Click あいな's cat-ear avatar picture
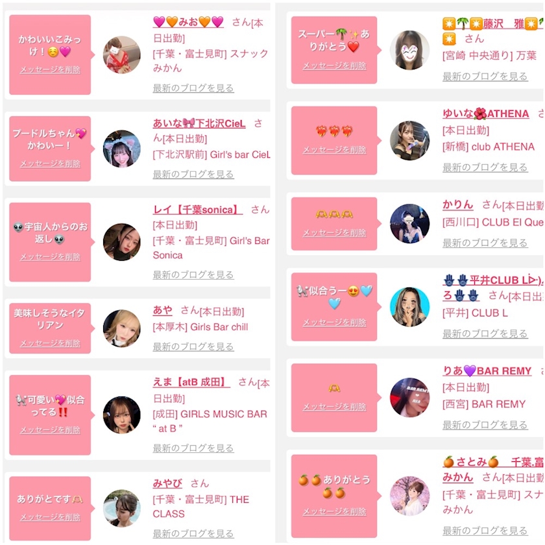Viewport: 545px width, 545px height. pos(122,149)
